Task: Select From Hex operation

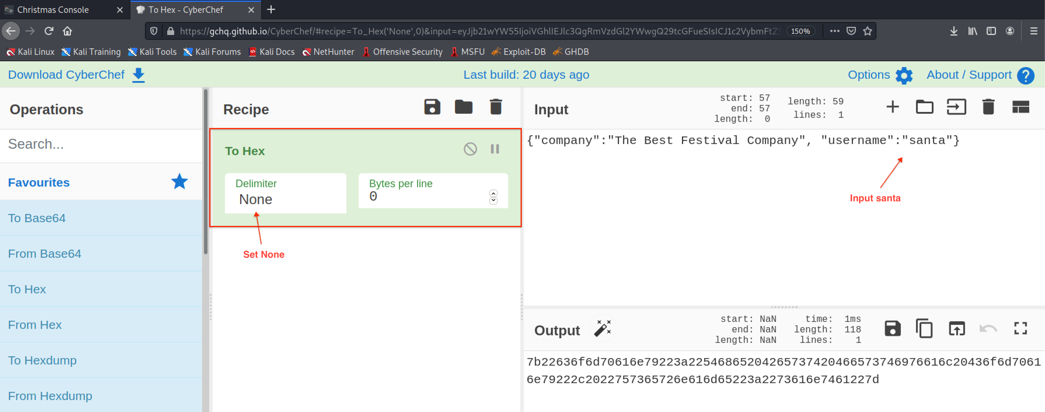Action: pos(101,325)
